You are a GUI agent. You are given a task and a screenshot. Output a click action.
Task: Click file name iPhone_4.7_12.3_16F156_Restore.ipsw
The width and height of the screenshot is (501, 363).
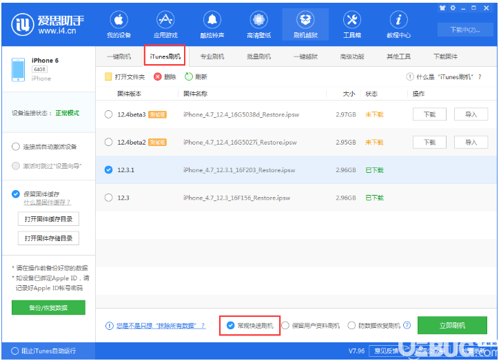point(237,198)
